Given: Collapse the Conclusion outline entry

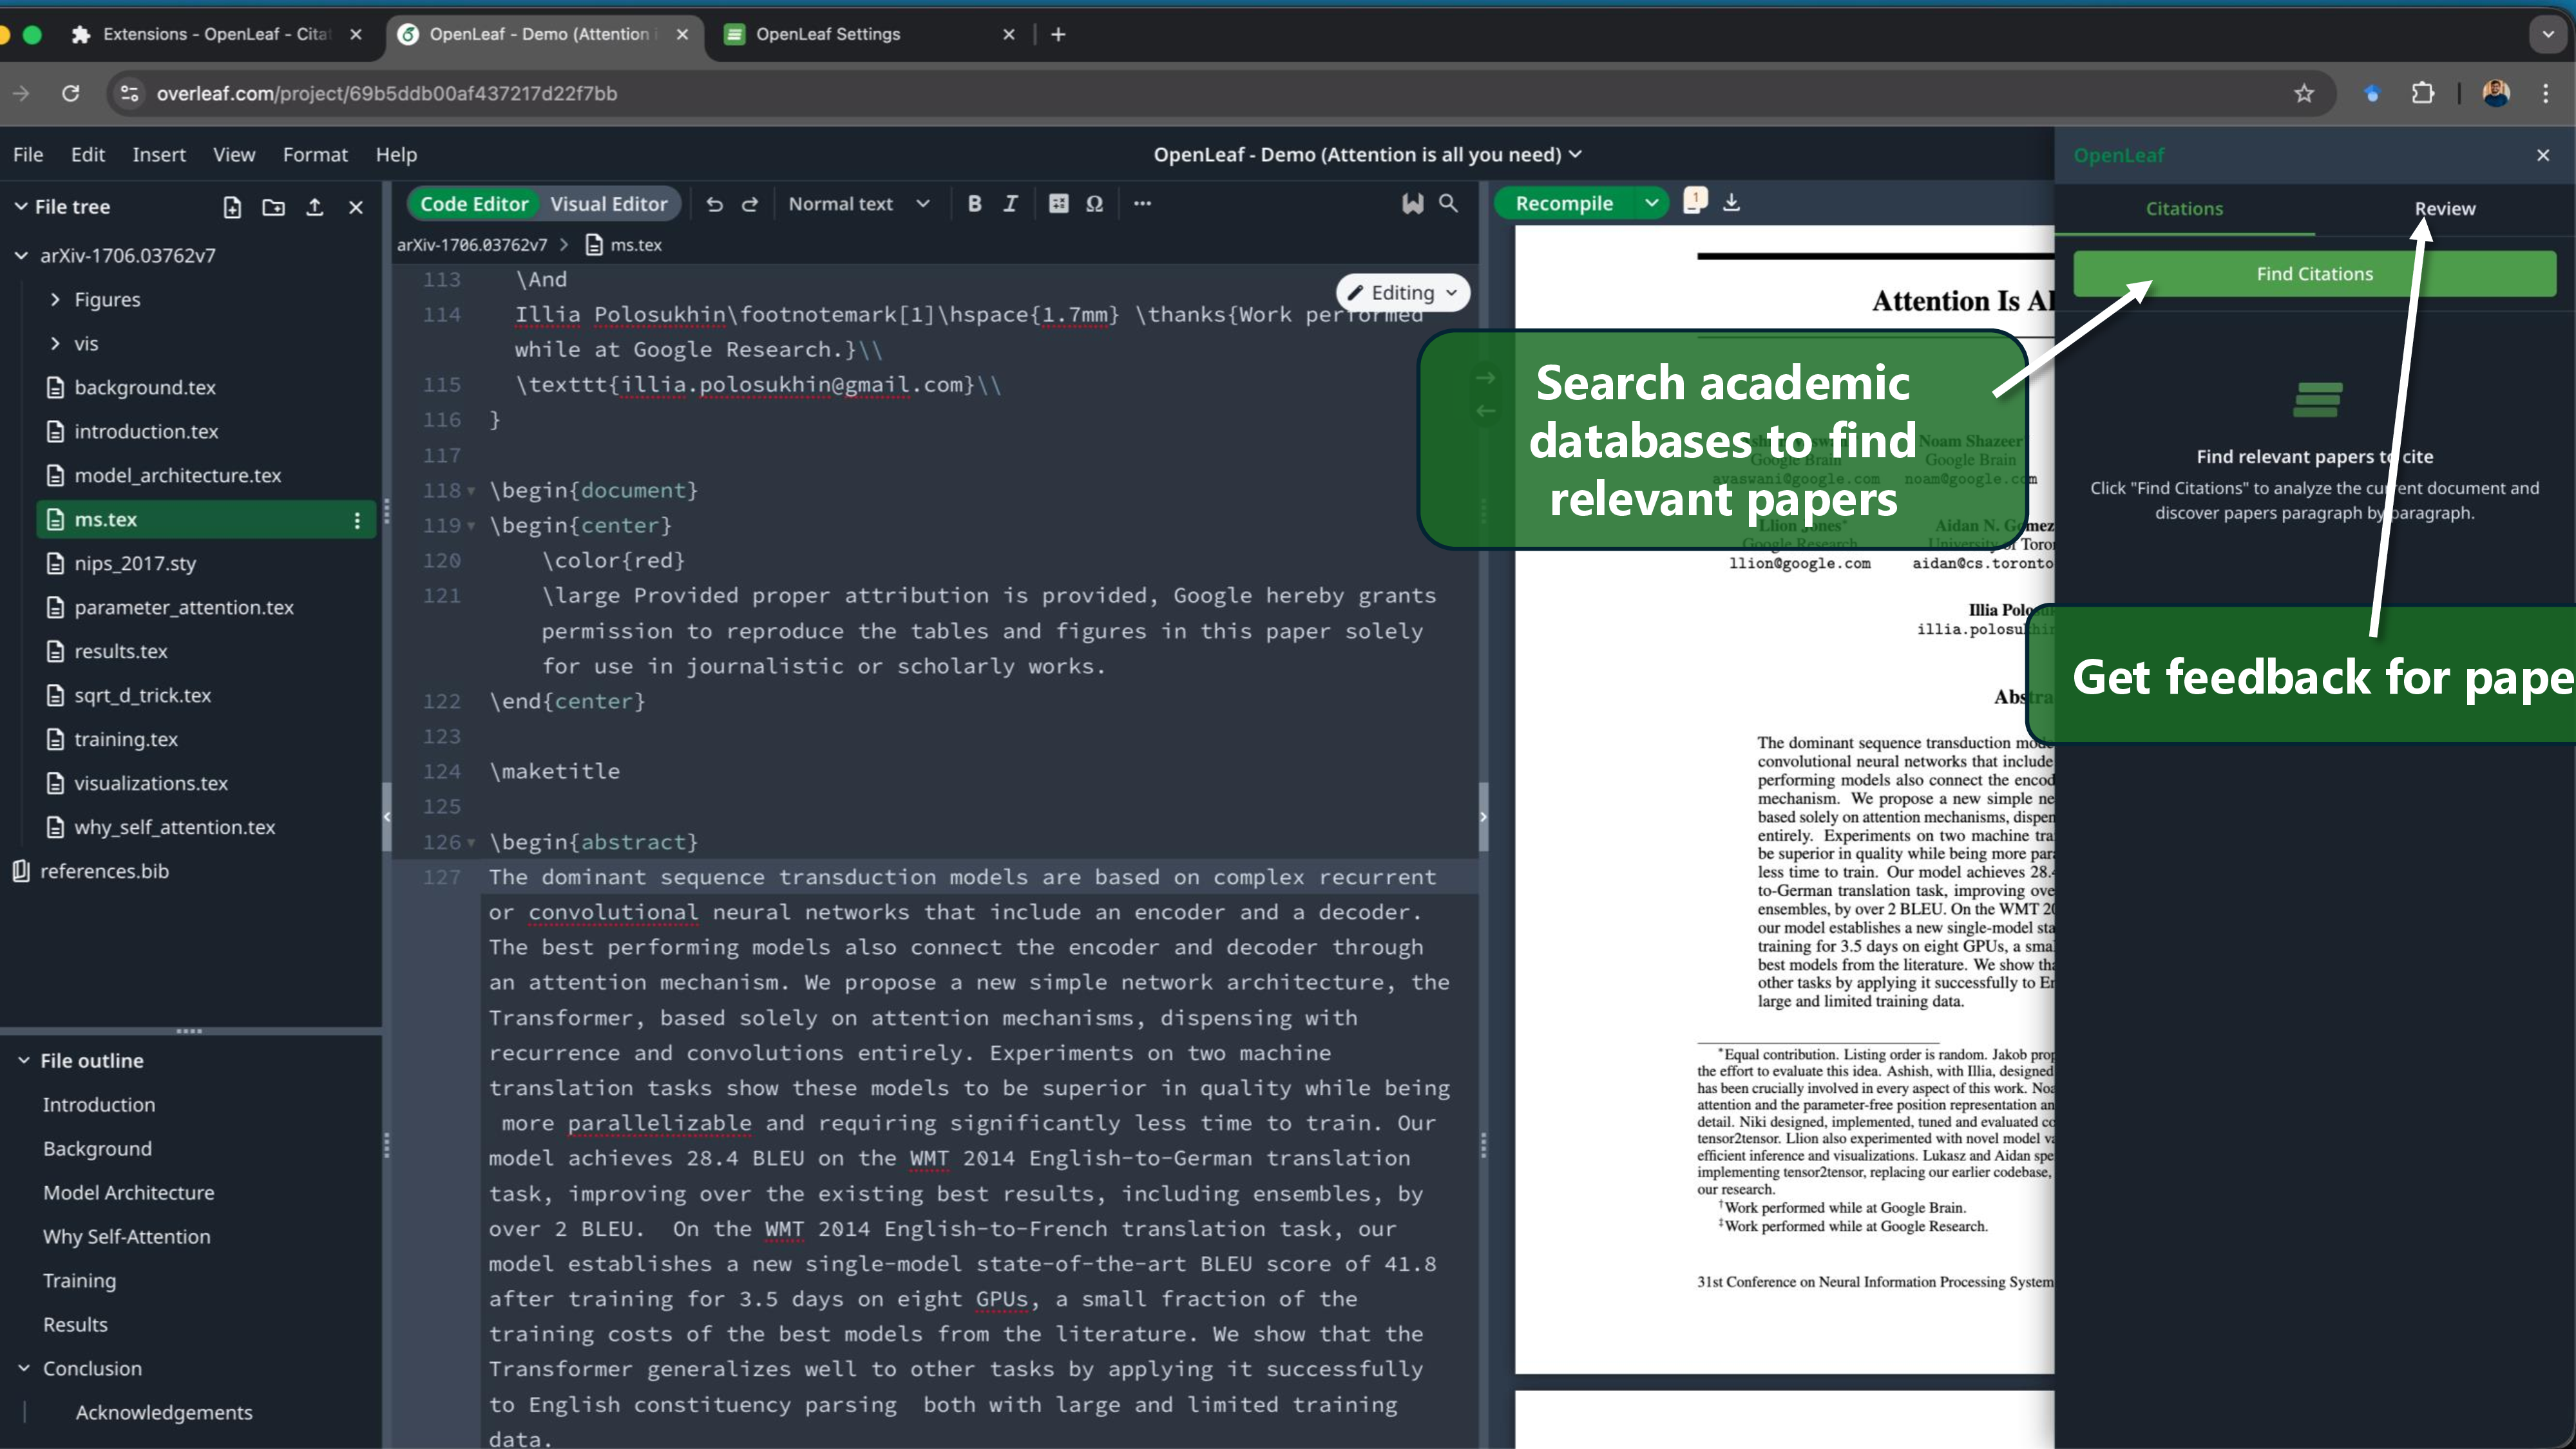Looking at the screenshot, I should 23,1369.
